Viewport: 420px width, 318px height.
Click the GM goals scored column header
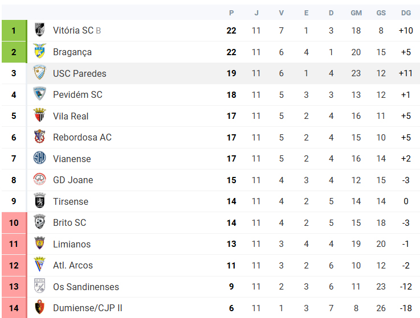(x=356, y=13)
